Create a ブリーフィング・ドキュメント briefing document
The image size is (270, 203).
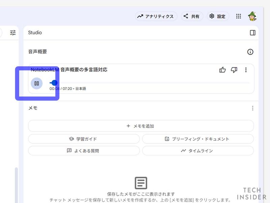click(x=198, y=139)
